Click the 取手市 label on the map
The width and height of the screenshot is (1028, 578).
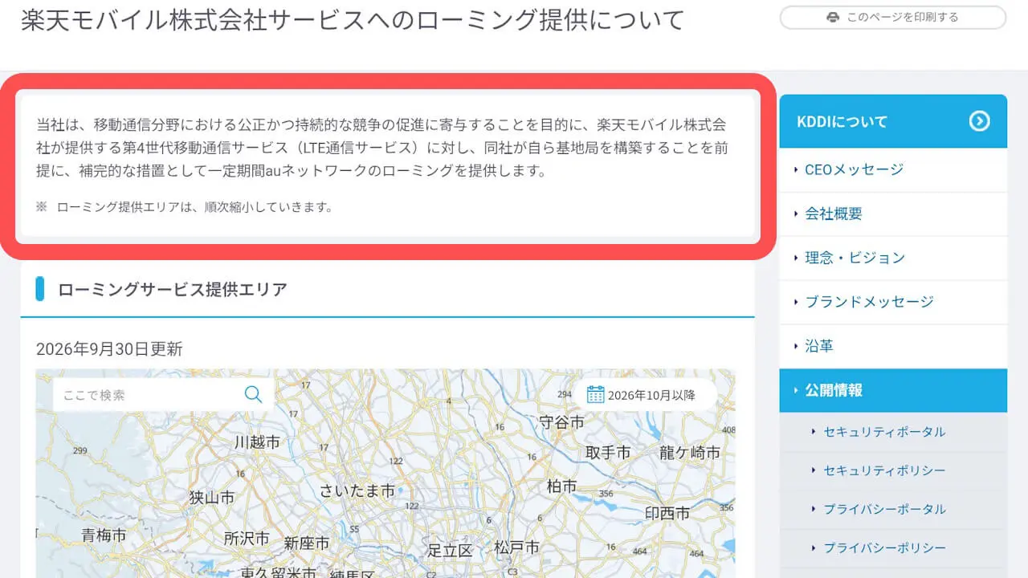pyautogui.click(x=608, y=452)
